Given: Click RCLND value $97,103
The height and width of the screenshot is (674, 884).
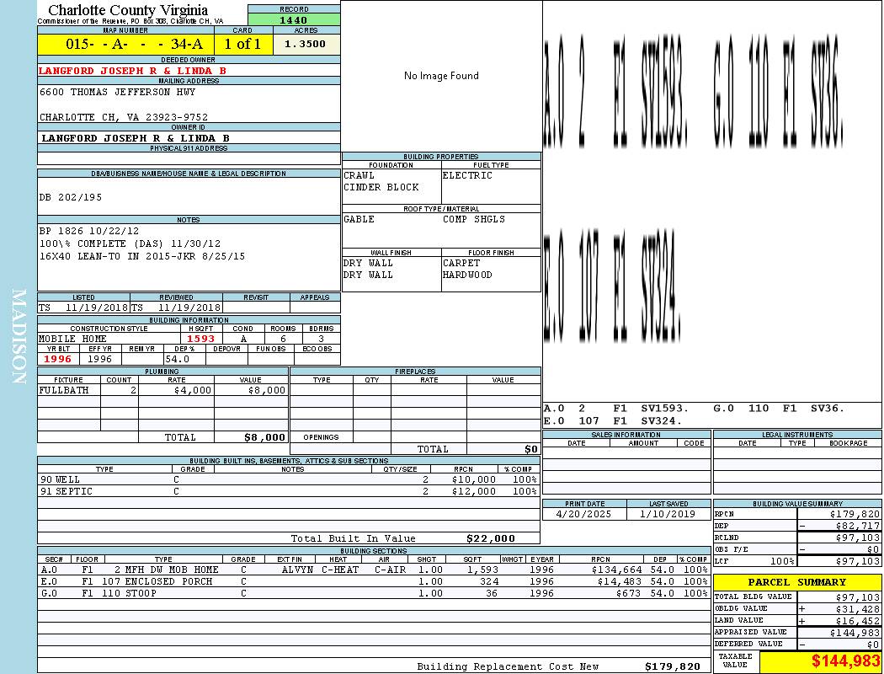Looking at the screenshot, I should (857, 538).
